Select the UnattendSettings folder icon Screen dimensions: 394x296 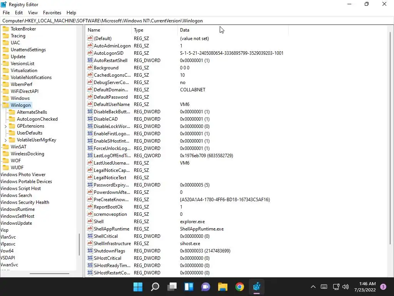[x=5, y=50]
